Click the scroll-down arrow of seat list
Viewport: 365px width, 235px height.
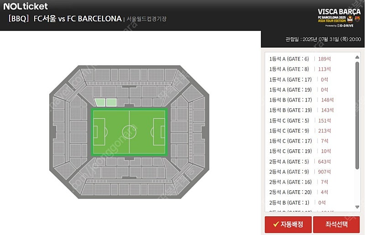357,207
